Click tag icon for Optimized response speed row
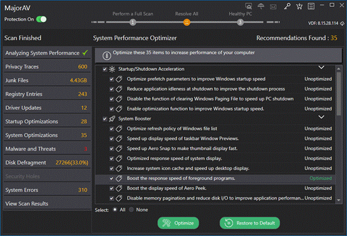This screenshot has height=236, width=347. click(119, 159)
